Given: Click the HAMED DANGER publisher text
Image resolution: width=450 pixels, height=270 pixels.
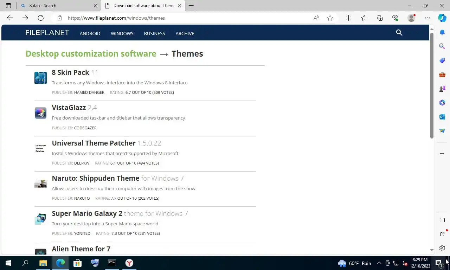Looking at the screenshot, I should pos(89,92).
